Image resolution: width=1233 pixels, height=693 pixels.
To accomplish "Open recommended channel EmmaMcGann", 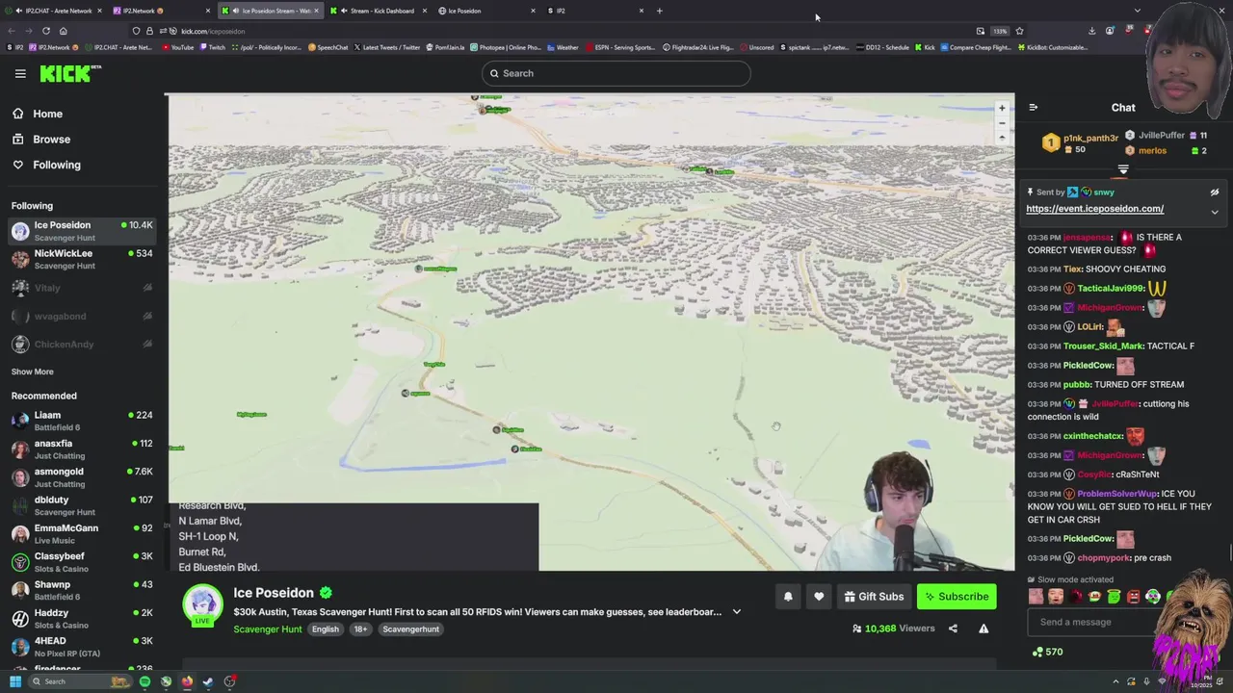I will click(x=82, y=533).
